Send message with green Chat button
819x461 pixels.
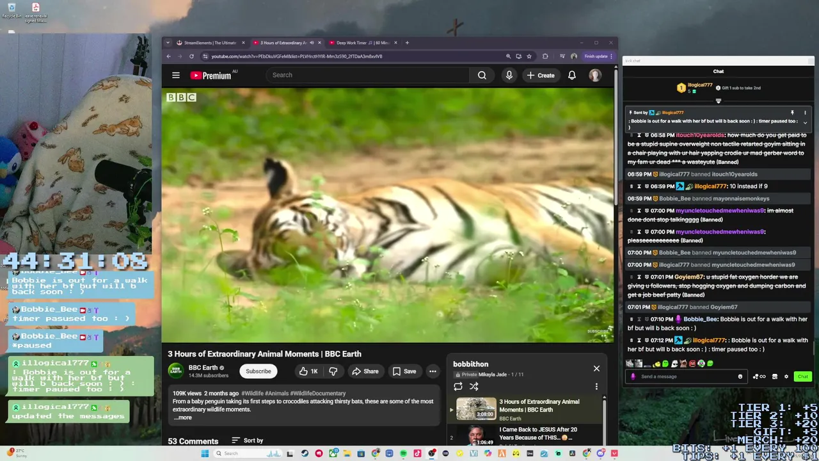802,376
